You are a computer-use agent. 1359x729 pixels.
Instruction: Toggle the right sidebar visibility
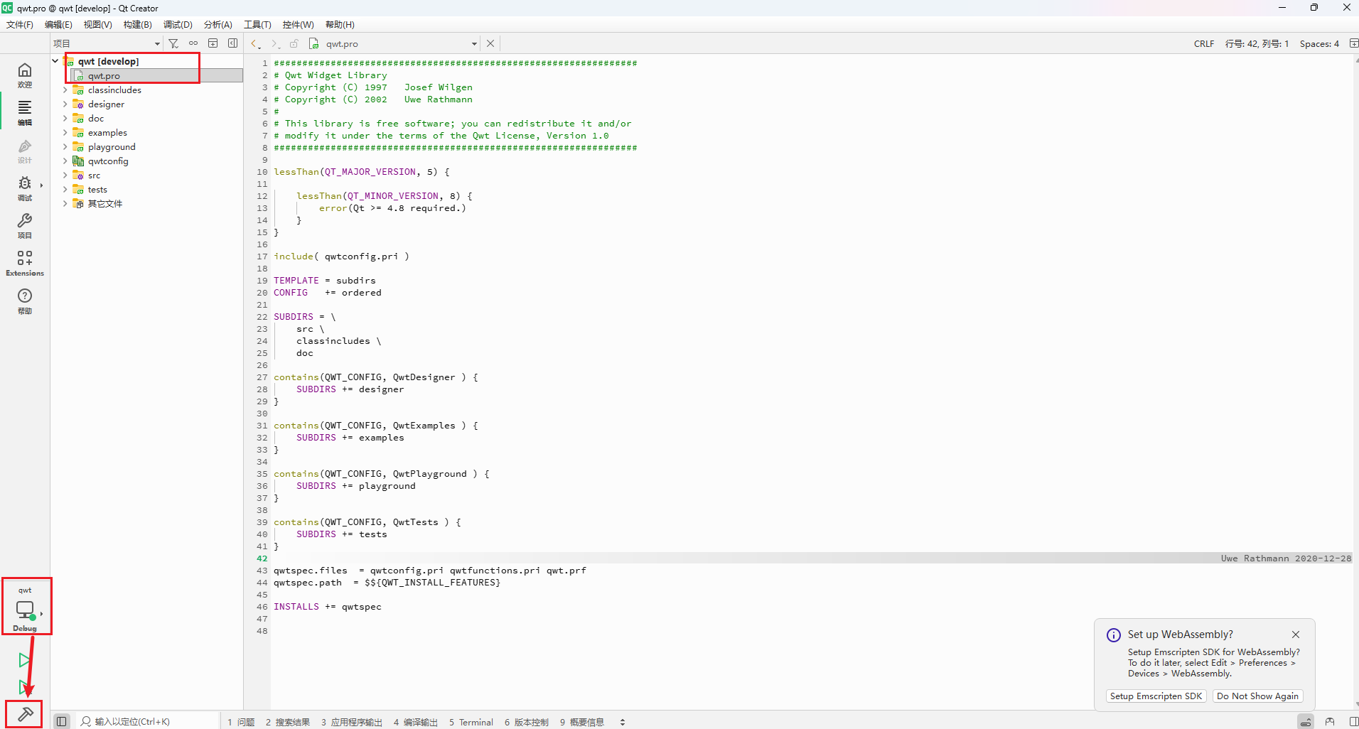coord(1353,721)
